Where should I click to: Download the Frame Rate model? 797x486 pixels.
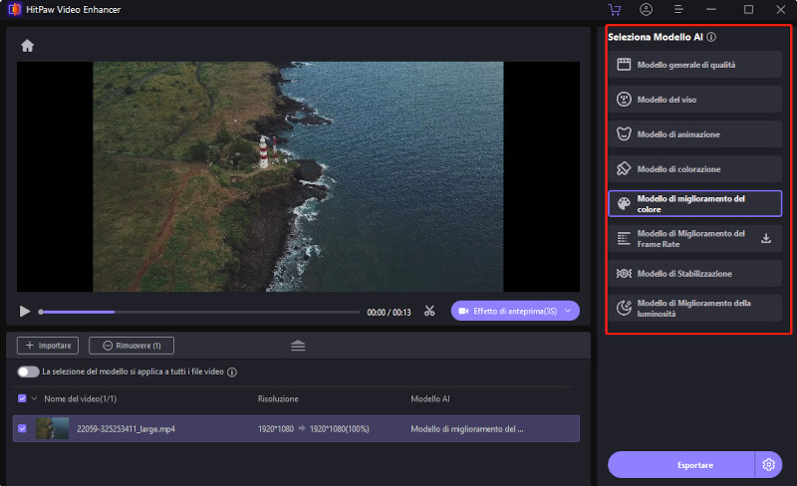(766, 238)
